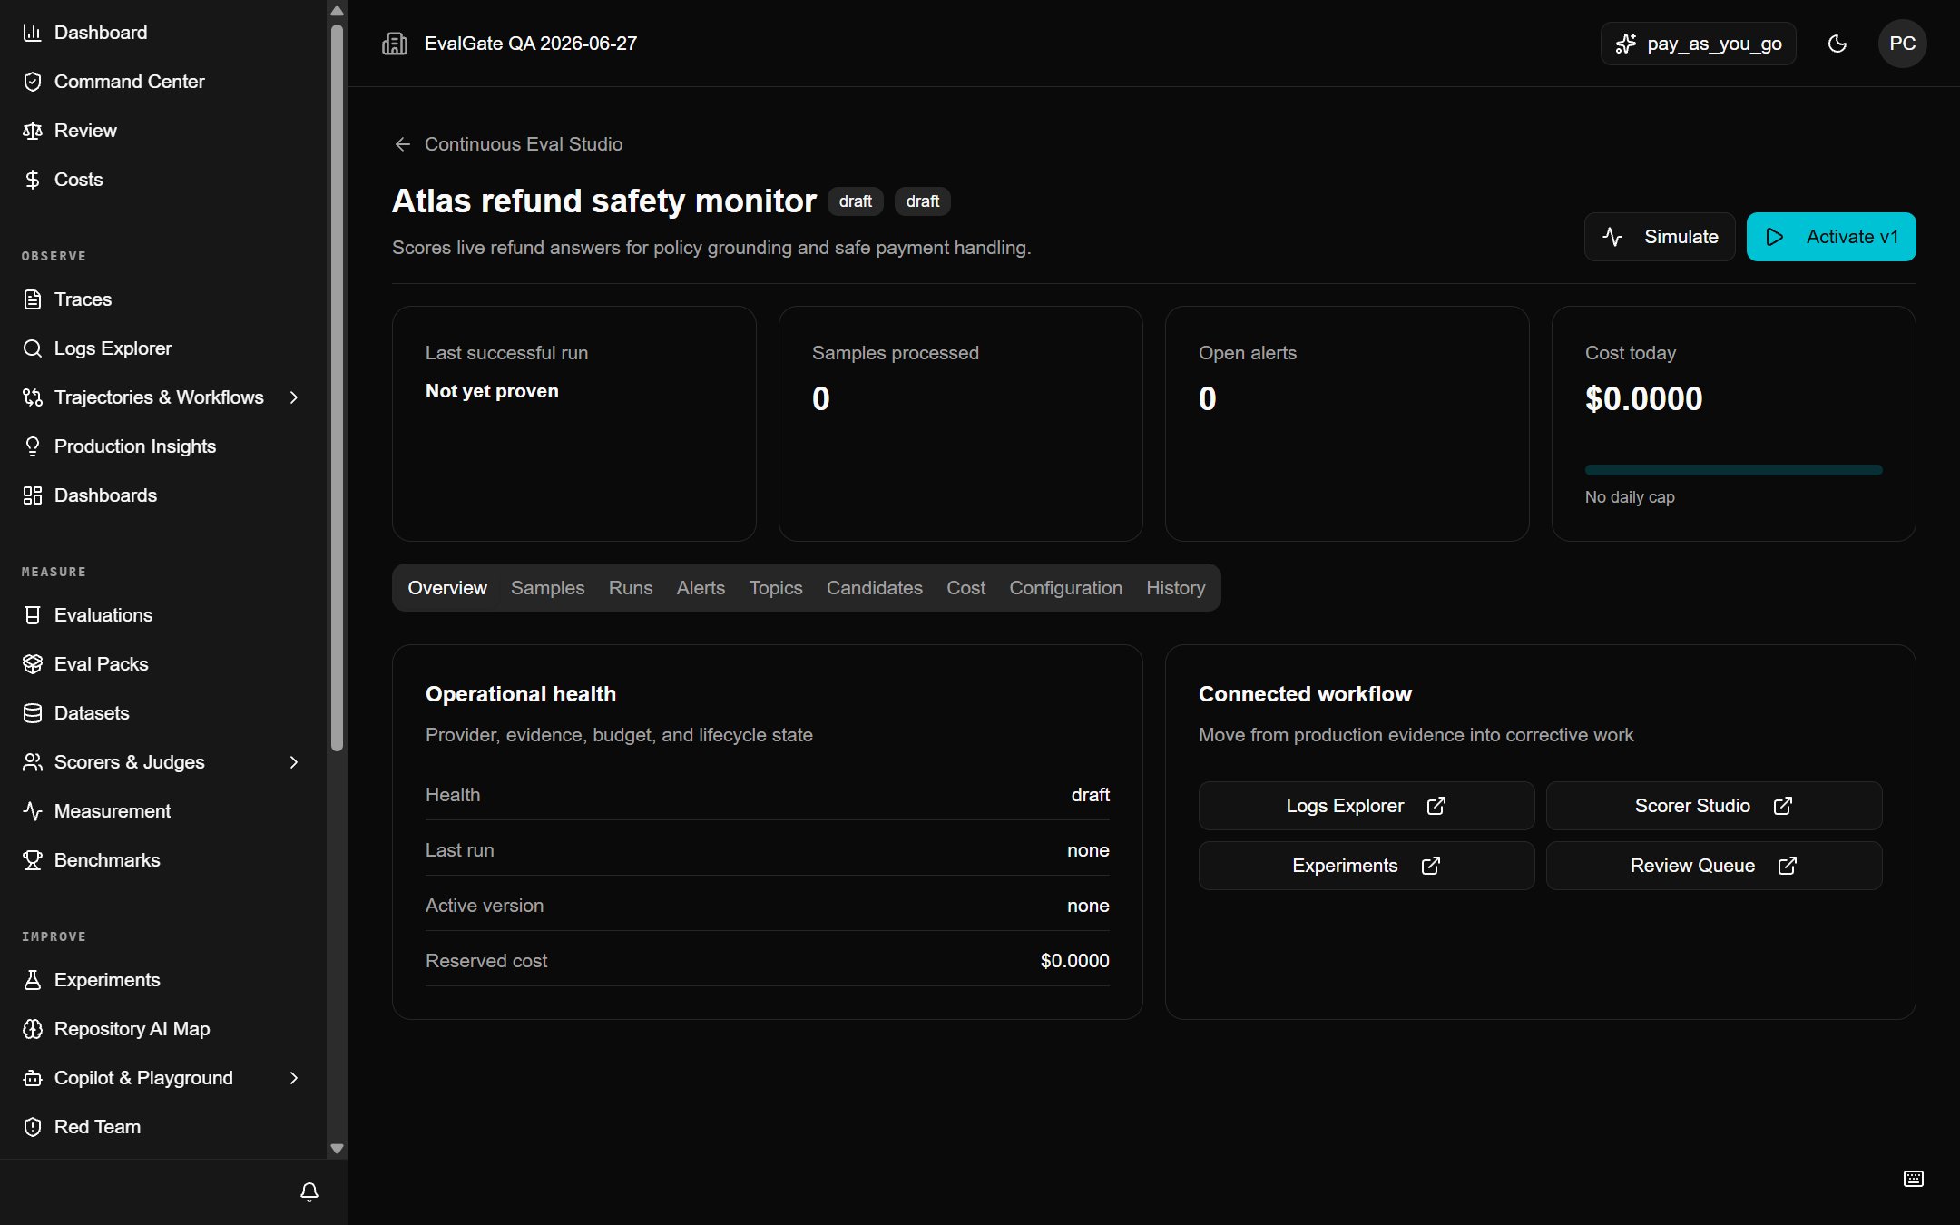Open the History tab
The height and width of the screenshot is (1225, 1960).
[1176, 588]
